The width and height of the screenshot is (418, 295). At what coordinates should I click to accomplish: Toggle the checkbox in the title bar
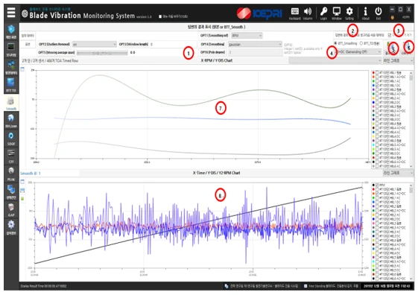[160, 16]
